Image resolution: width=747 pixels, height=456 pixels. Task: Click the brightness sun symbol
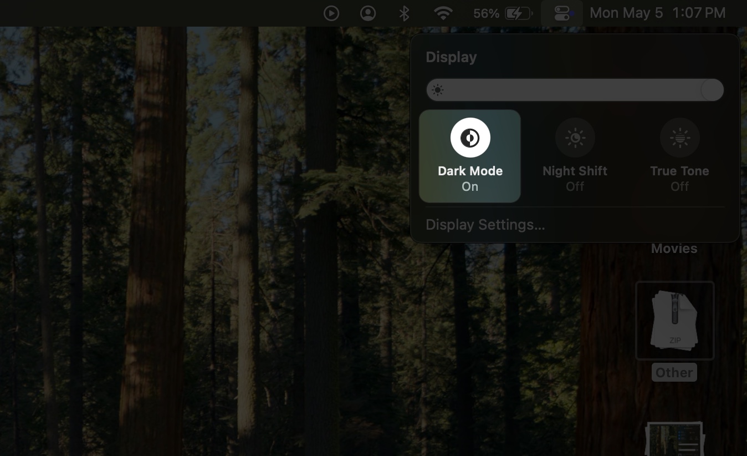(x=439, y=89)
